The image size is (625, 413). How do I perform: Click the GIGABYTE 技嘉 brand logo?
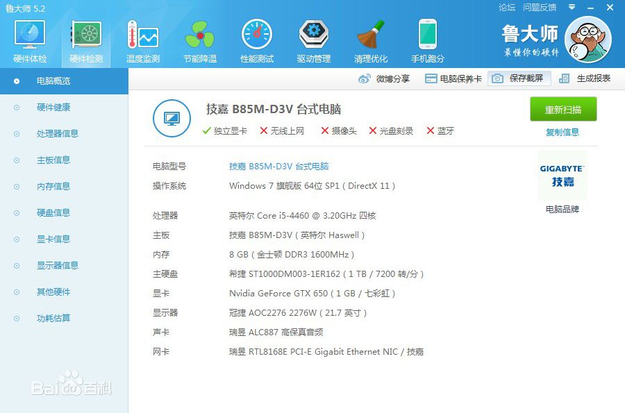click(562, 175)
